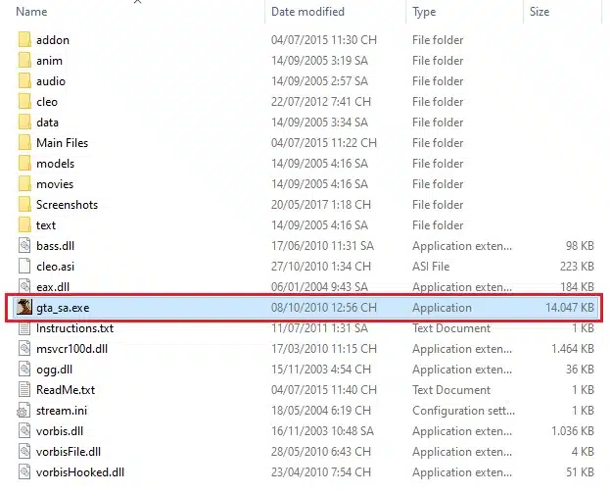This screenshot has width=610, height=494.
Task: Sort files by the Size column
Action: (x=540, y=12)
